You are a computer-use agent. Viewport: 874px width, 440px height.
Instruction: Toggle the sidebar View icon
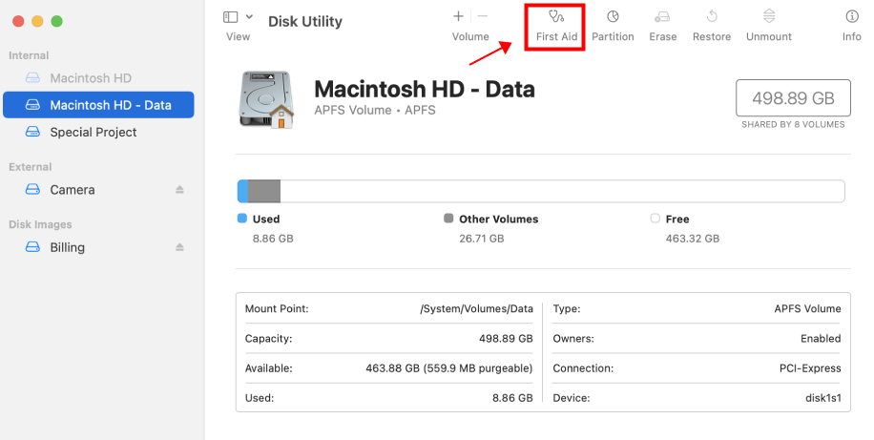231,16
